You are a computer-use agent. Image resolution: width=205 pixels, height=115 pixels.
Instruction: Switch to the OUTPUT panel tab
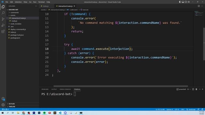54,89
